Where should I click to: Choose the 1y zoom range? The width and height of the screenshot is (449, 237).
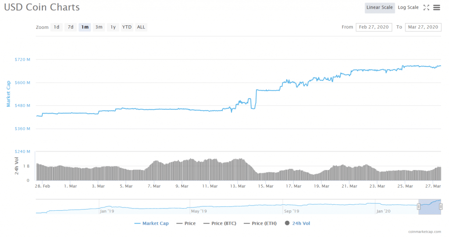point(113,27)
